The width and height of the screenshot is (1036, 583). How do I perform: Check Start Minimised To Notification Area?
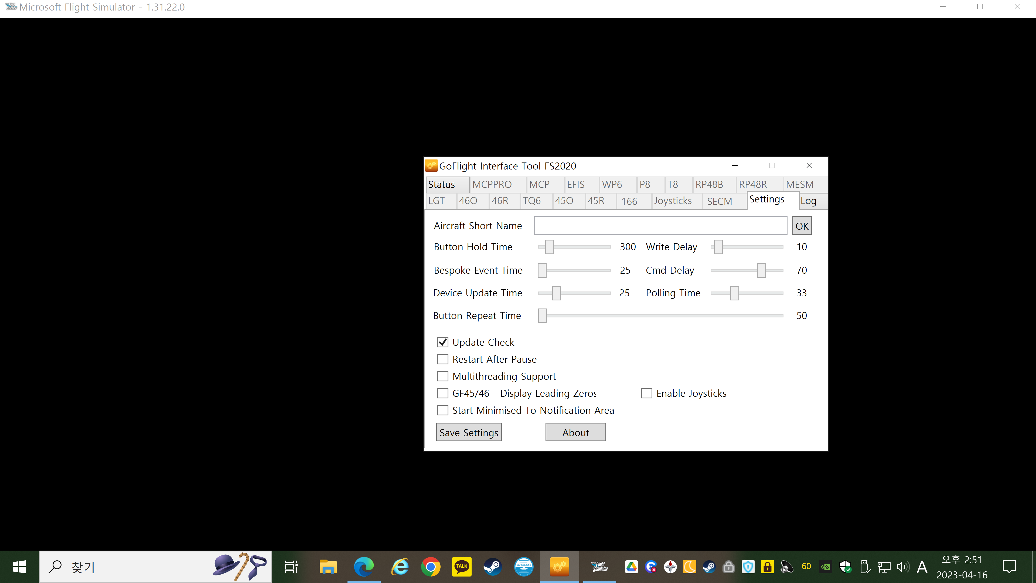pyautogui.click(x=443, y=410)
